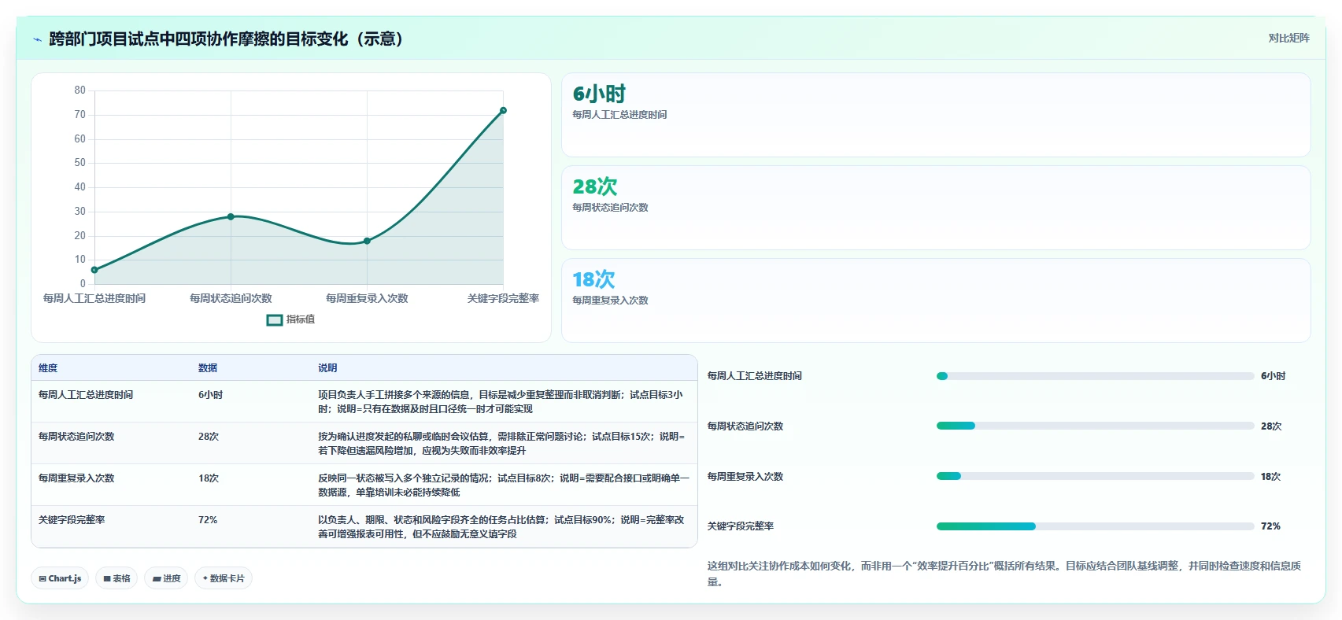Viewport: 1342px width, 620px height.
Task: Click the 每周状态追问次数 table row name
Action: (76, 437)
